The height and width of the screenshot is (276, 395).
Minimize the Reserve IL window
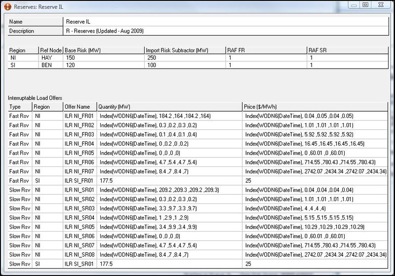pos(354,5)
